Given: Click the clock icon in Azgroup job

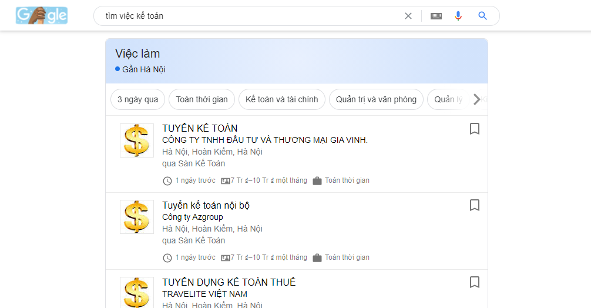Looking at the screenshot, I should point(167,258).
